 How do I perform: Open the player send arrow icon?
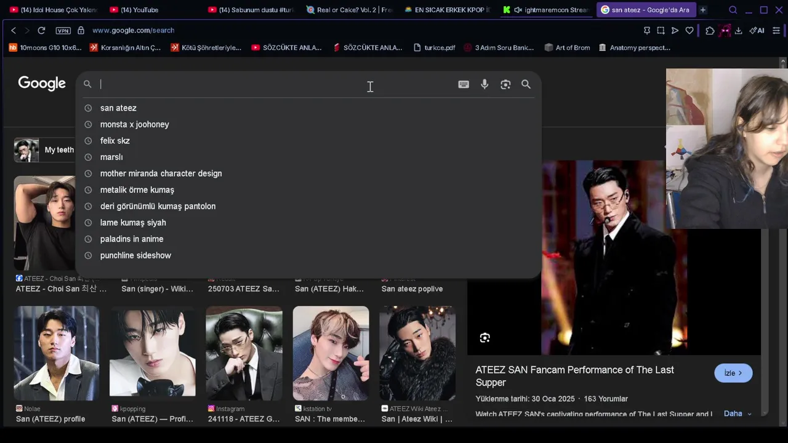pyautogui.click(x=675, y=30)
